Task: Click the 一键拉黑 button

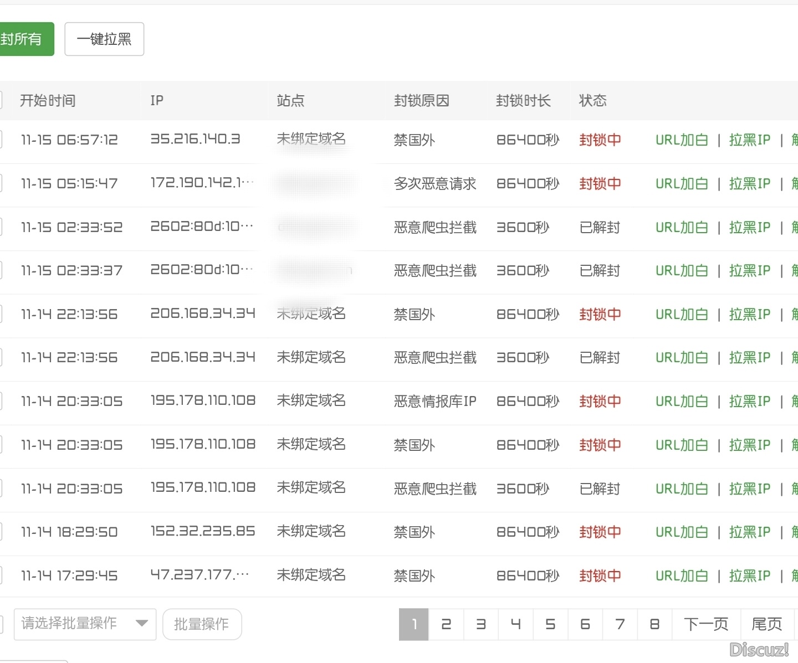Action: tap(104, 39)
